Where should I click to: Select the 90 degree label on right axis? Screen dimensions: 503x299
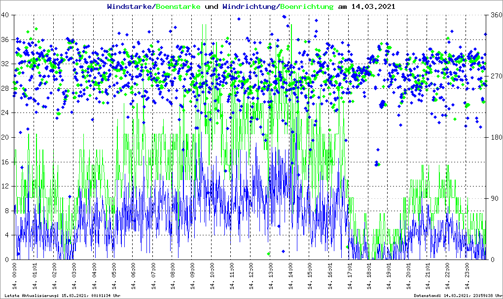point(494,198)
